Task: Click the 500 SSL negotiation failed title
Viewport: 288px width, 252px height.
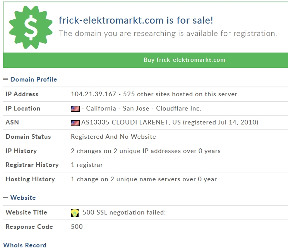Action: (x=124, y=213)
